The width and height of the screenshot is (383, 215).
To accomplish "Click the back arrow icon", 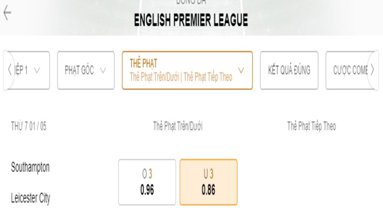I will [x=7, y=14].
